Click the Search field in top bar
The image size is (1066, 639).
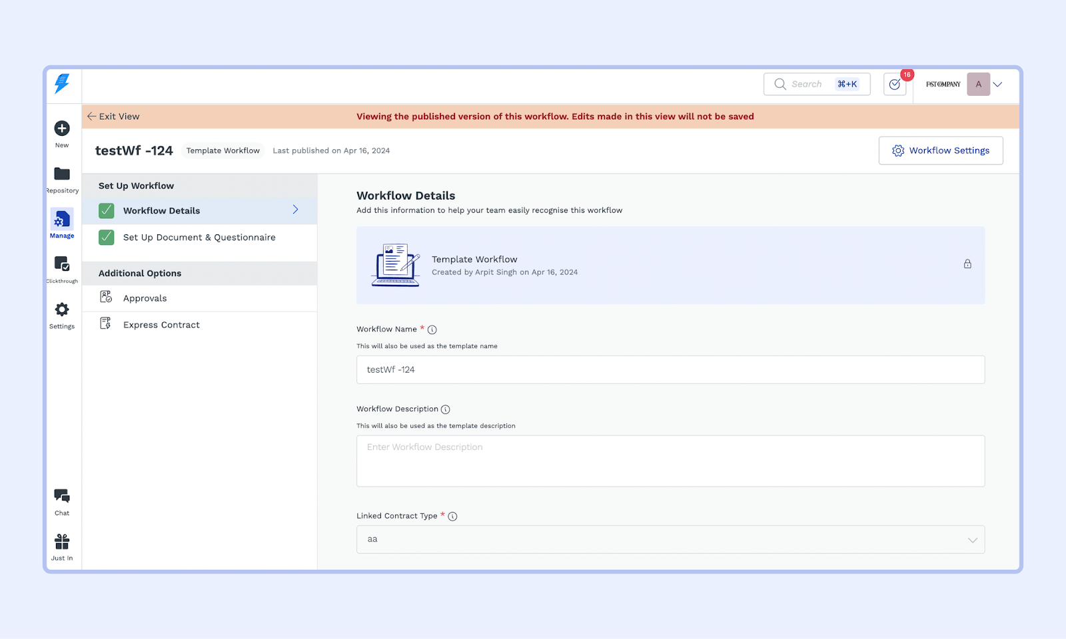point(807,85)
